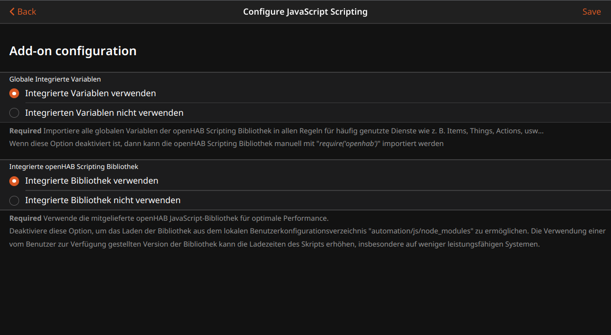611x335 pixels.
Task: Select Integrierten Variablen nicht verwenden
Action: [x=14, y=113]
